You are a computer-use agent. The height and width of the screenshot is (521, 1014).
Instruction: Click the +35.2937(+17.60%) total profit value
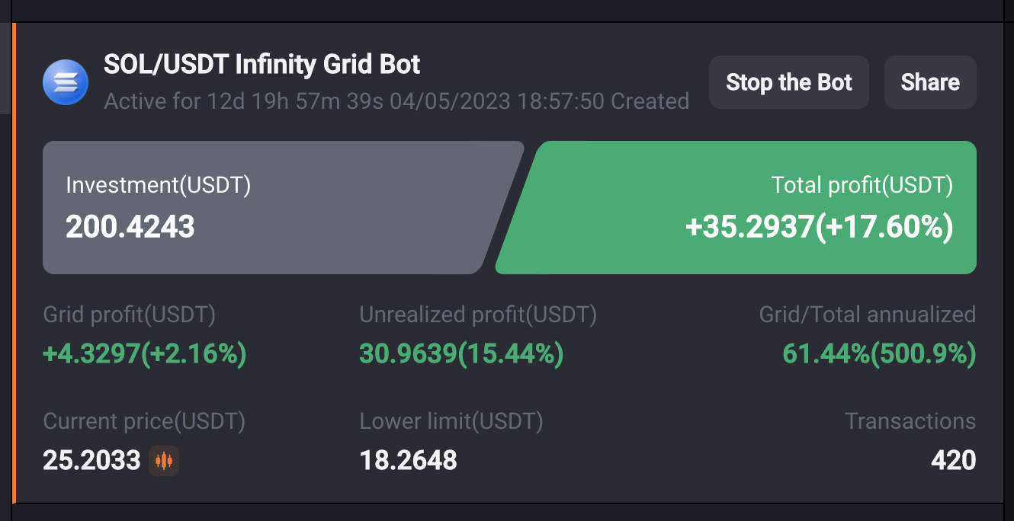[820, 227]
